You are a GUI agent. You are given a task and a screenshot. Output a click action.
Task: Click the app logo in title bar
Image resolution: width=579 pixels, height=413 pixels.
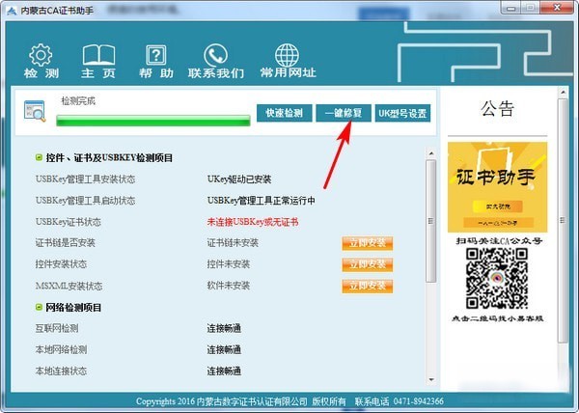click(11, 9)
